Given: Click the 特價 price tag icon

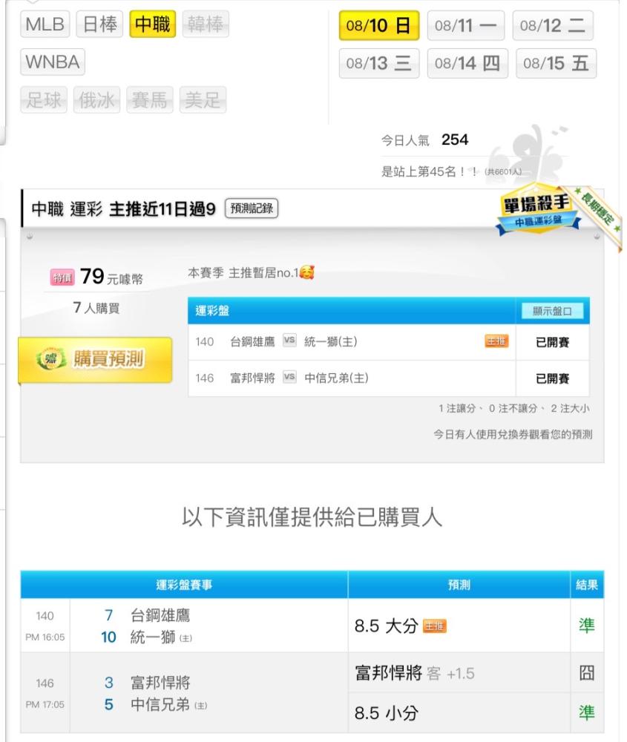Looking at the screenshot, I should (62, 278).
